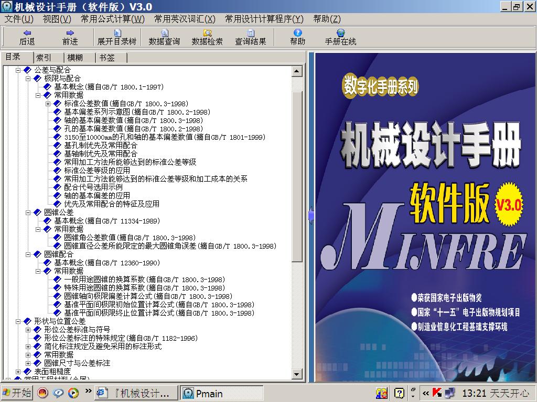Image resolution: width=537 pixels, height=402 pixels.
Task: Open 常用英汉词汇(X) menu
Action: point(185,19)
